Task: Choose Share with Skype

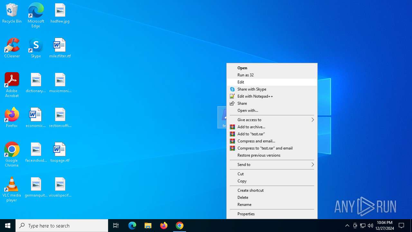Action: click(272, 89)
